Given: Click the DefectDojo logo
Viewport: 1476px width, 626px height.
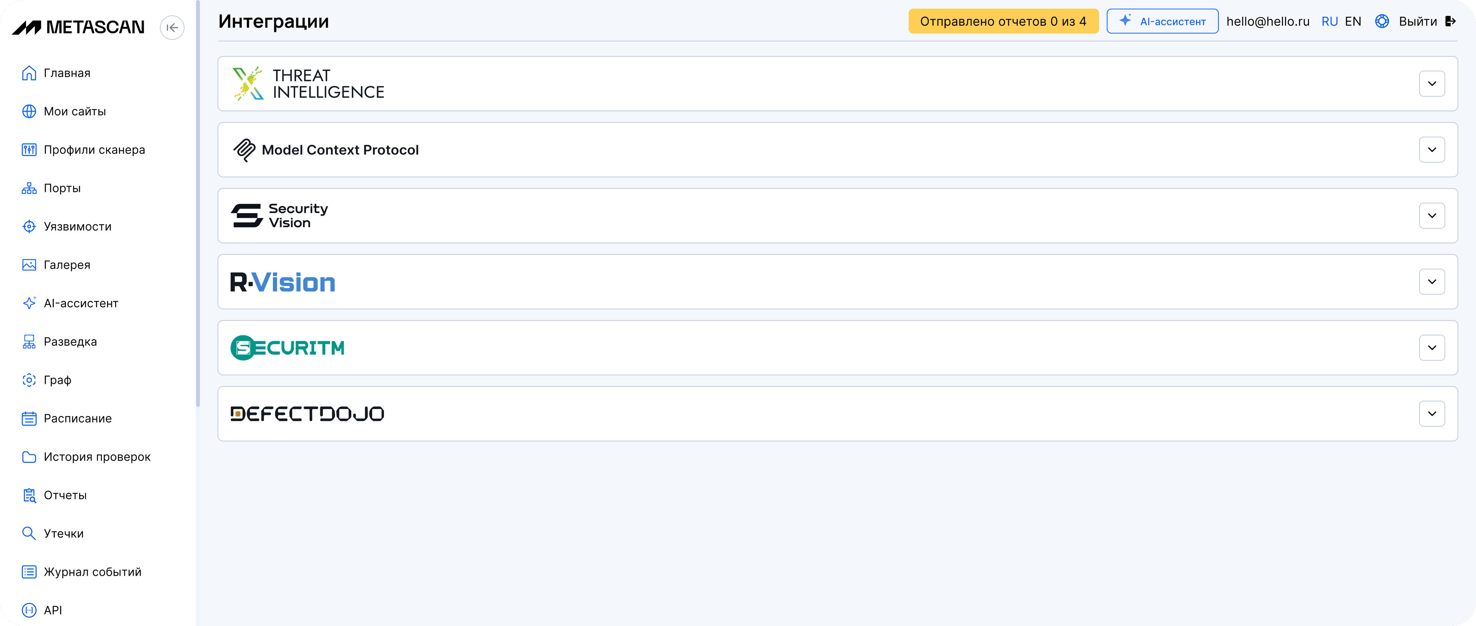Looking at the screenshot, I should [x=307, y=414].
